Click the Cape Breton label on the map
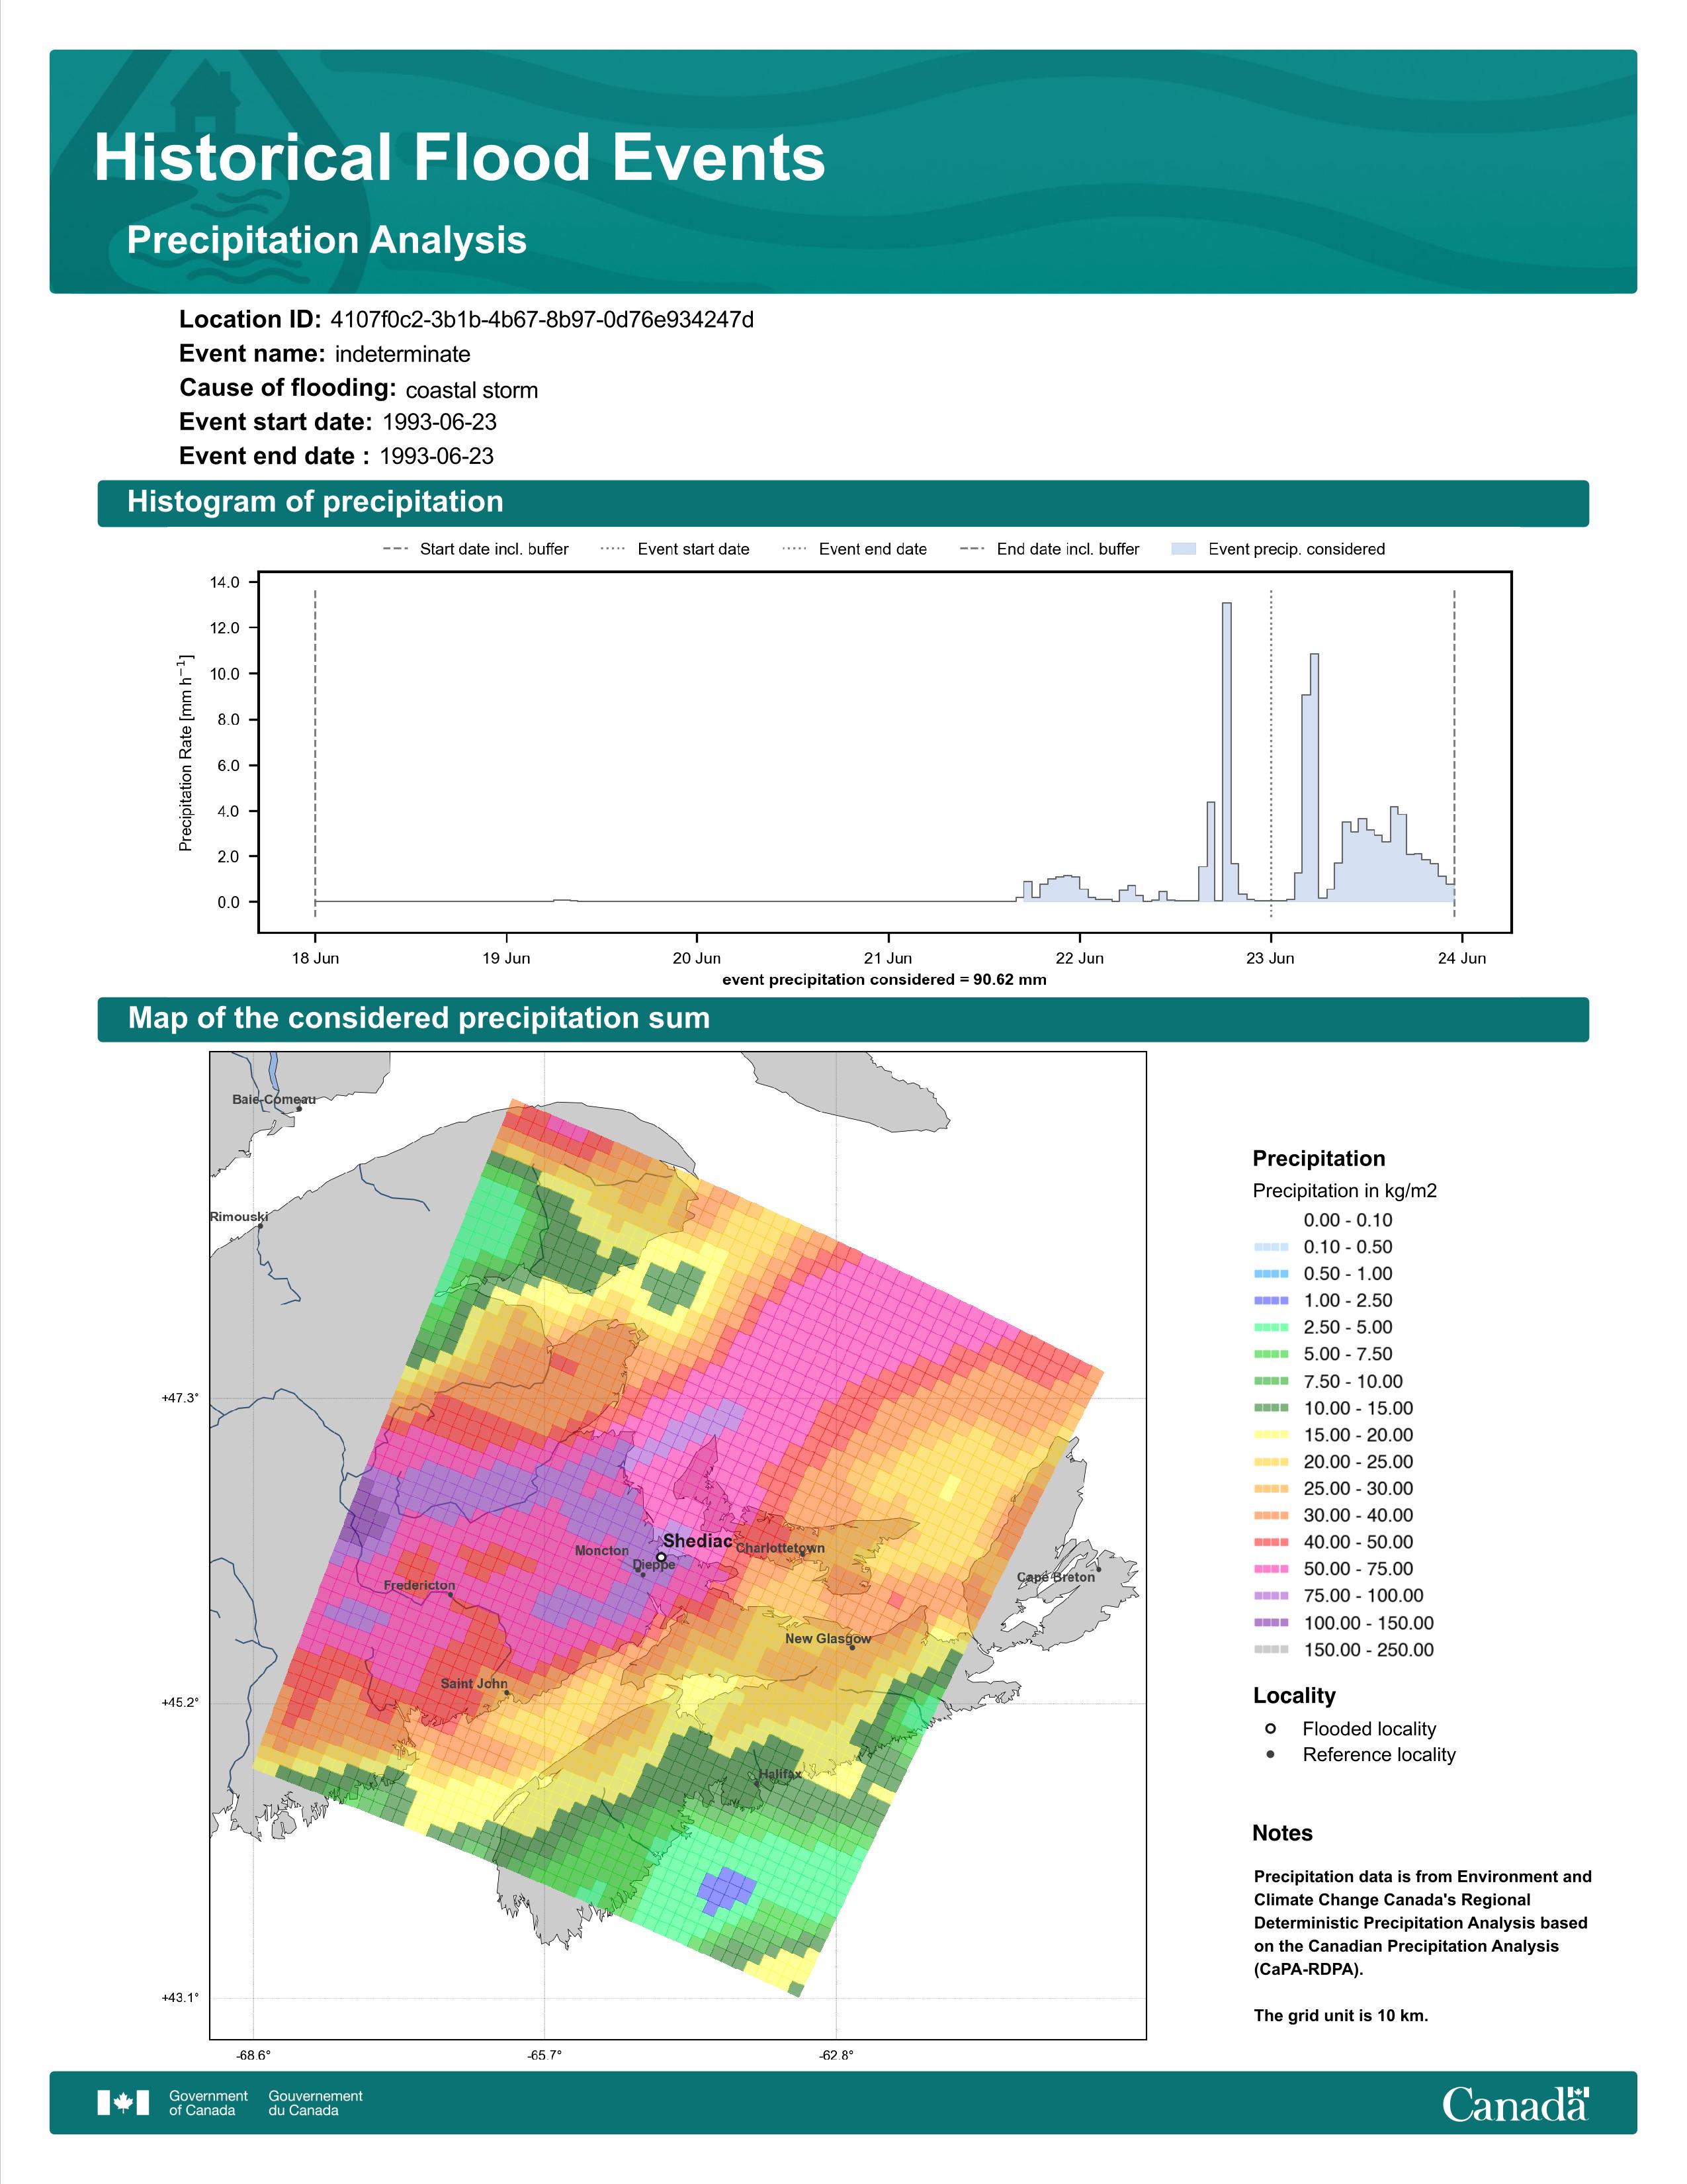The width and height of the screenshot is (1687, 2184). coord(1055,1577)
